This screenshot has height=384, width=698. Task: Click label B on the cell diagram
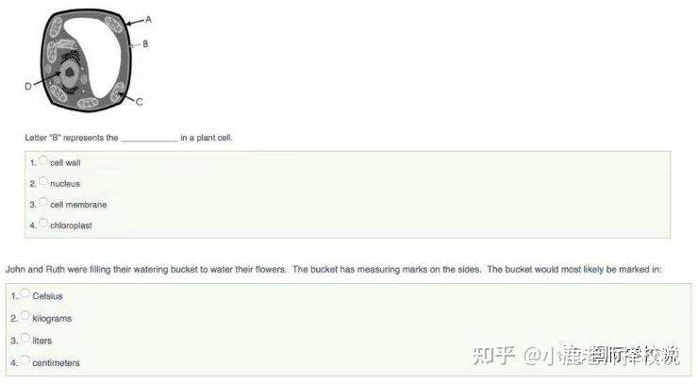pyautogui.click(x=145, y=44)
